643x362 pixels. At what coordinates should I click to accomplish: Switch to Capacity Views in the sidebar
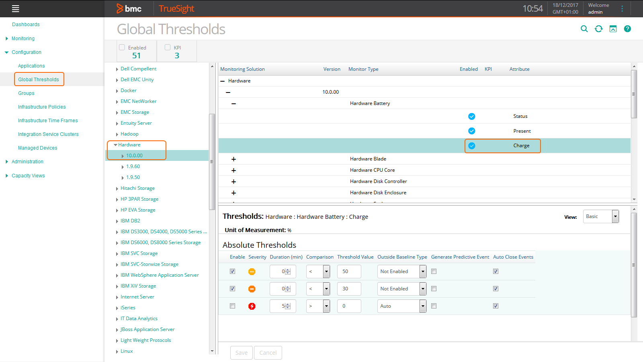point(28,175)
